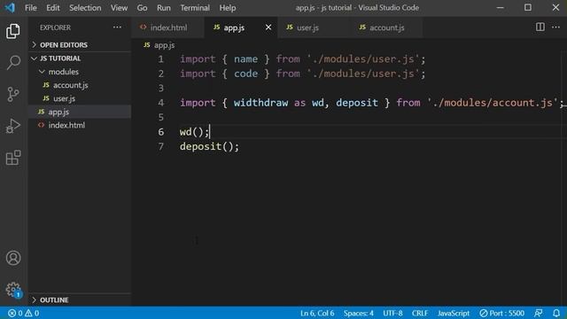Open the Selection menu
This screenshot has height=319, width=567.
85,8
